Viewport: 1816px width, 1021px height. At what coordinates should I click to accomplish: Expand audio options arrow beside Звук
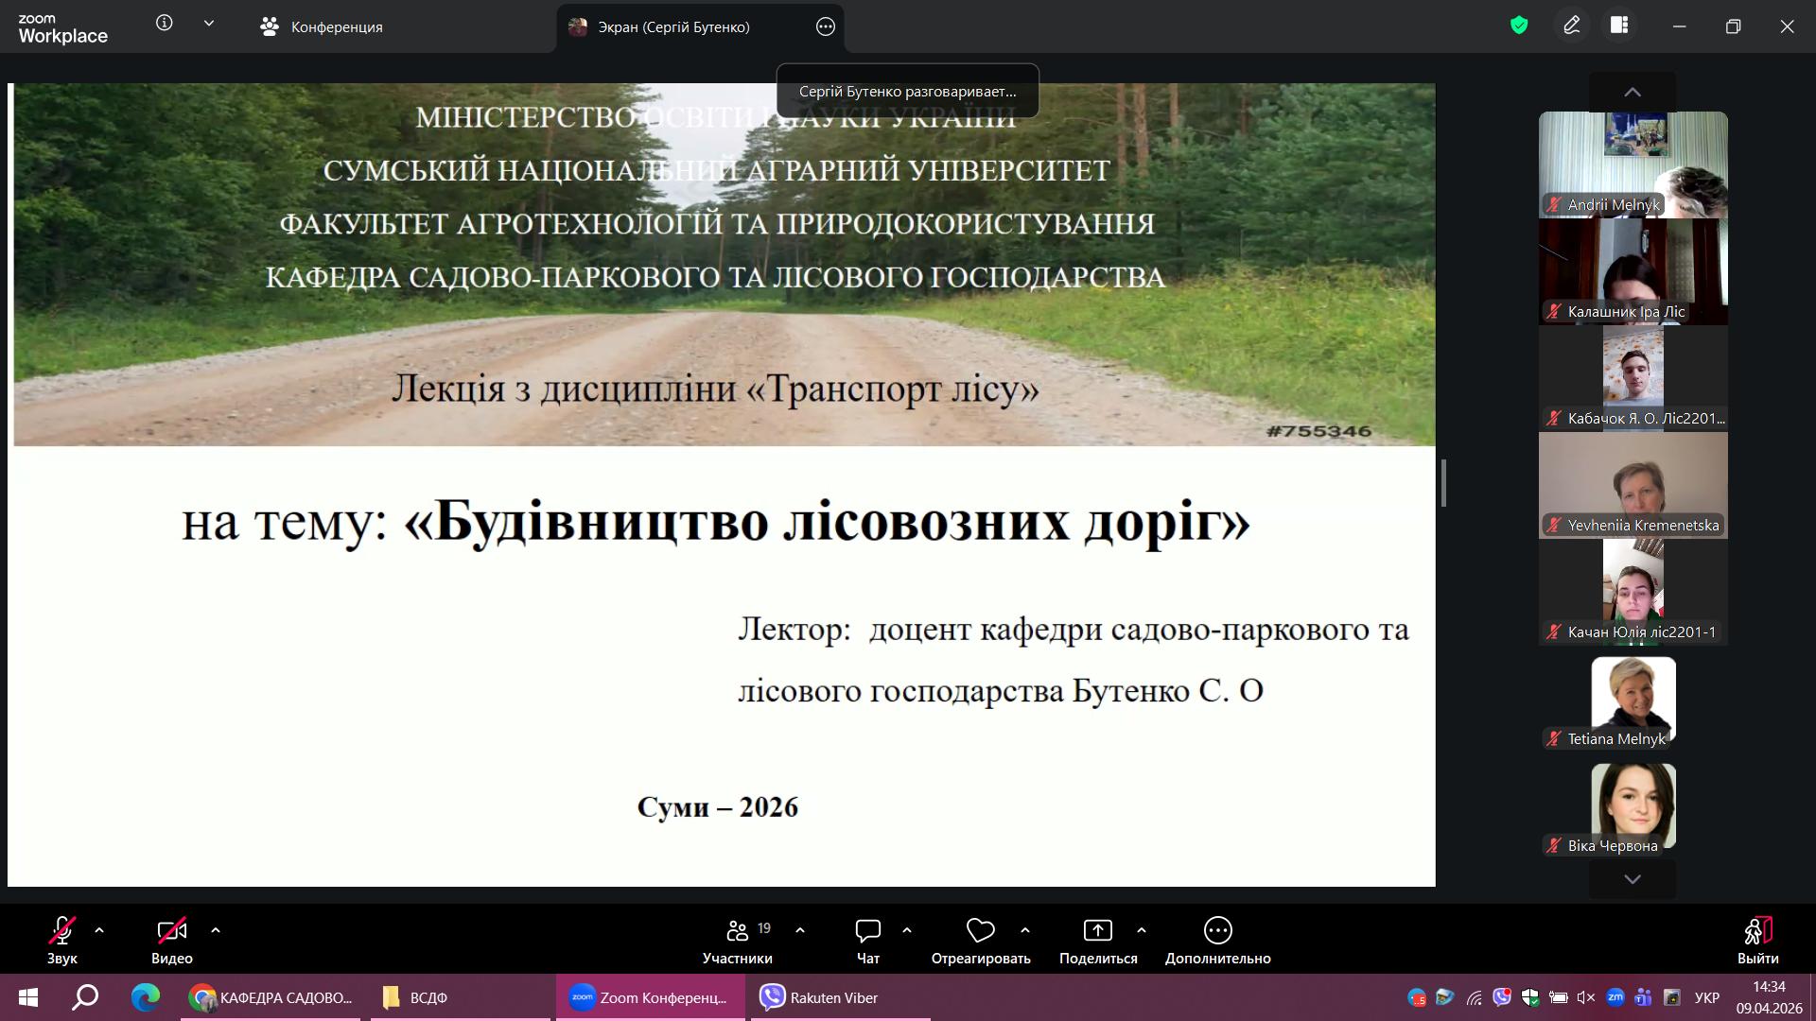coord(99,930)
